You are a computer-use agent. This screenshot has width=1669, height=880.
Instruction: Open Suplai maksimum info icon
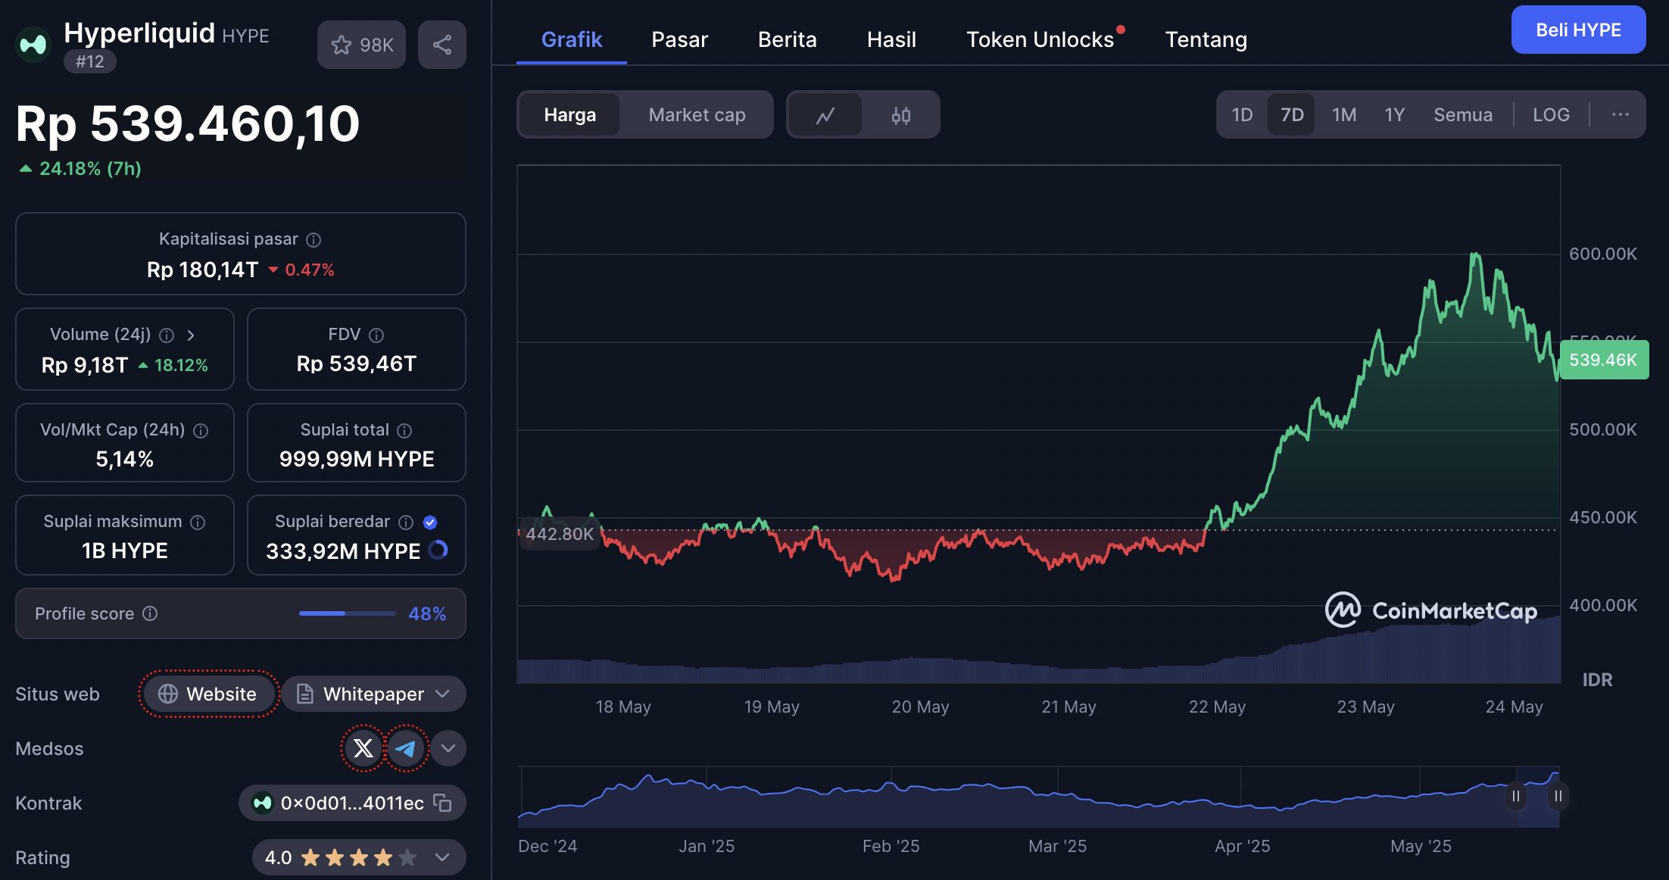[x=198, y=523]
